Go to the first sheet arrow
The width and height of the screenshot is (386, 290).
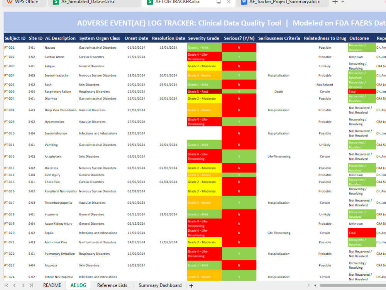[x=7, y=285]
